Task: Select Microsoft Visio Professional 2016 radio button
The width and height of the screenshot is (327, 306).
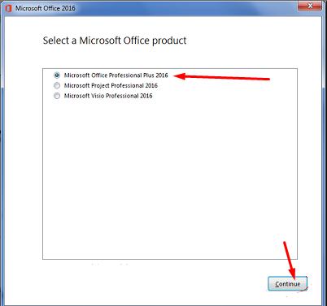Action: click(x=57, y=96)
